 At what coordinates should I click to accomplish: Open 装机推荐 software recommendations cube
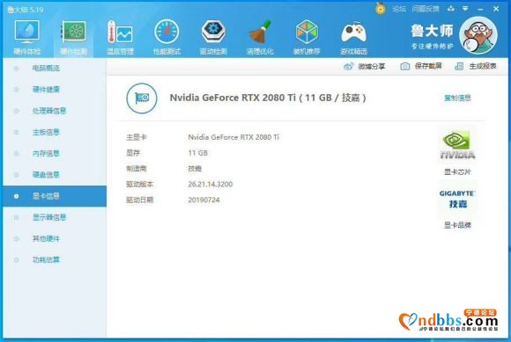click(307, 38)
